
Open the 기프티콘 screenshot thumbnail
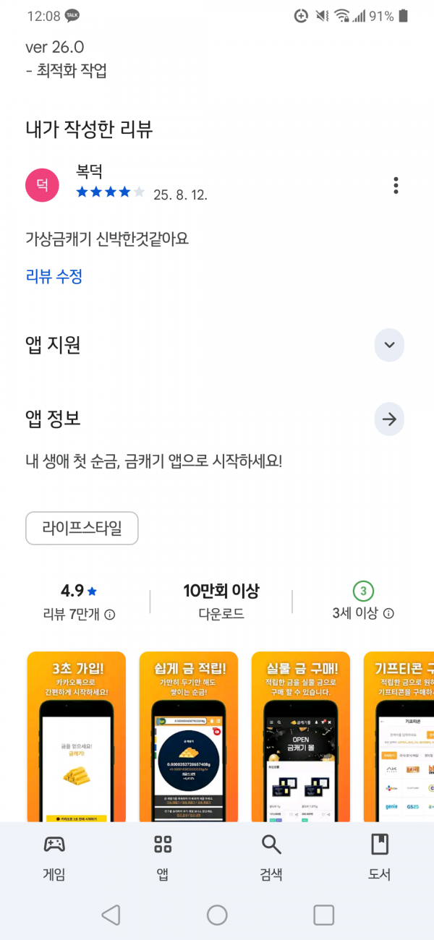(399, 736)
